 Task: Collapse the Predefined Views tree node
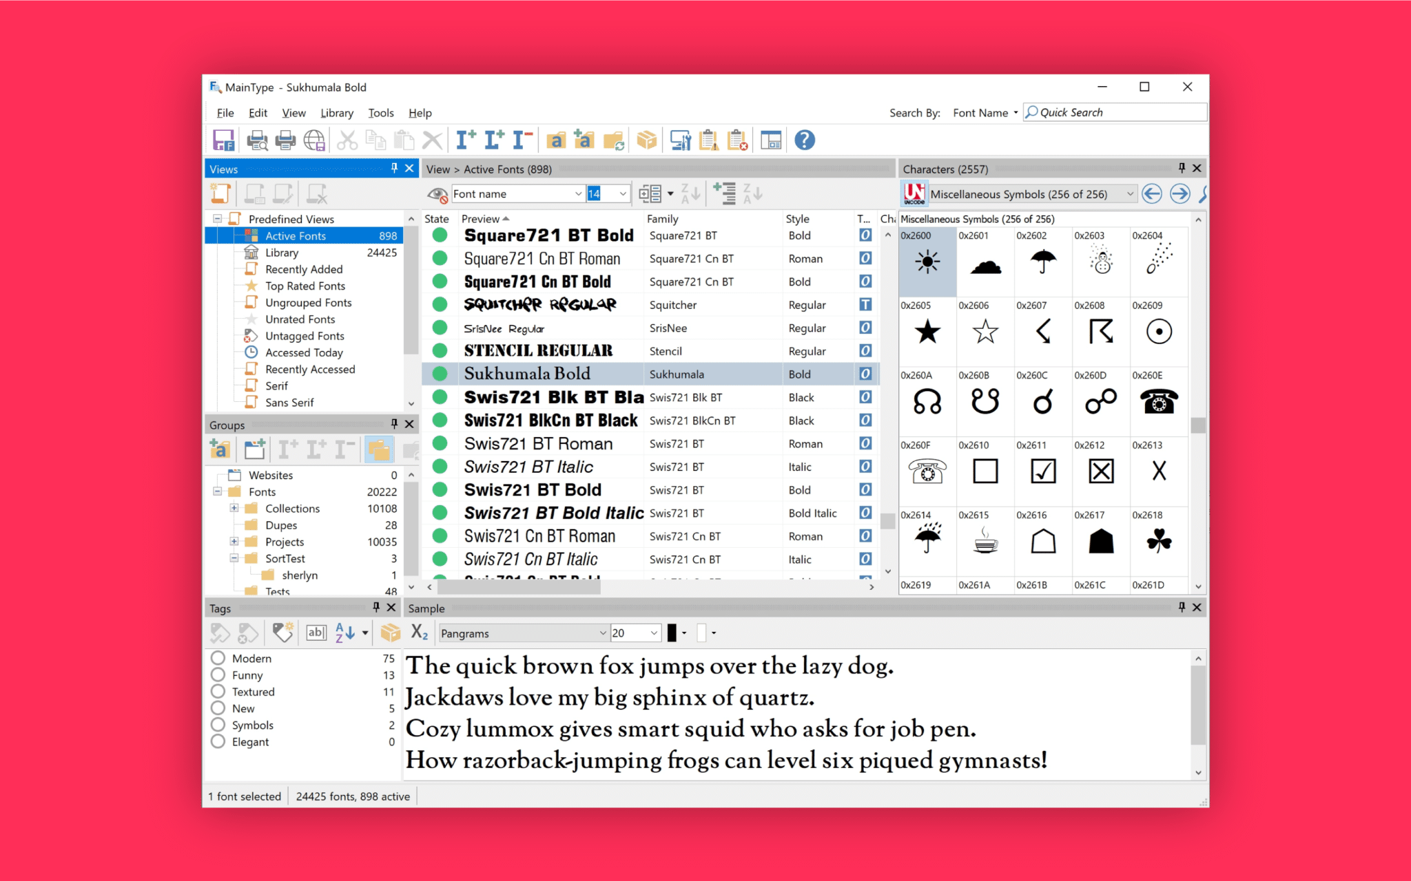[x=218, y=219]
